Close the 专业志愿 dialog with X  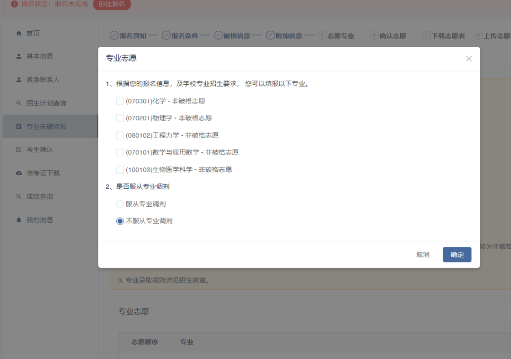[x=468, y=59]
